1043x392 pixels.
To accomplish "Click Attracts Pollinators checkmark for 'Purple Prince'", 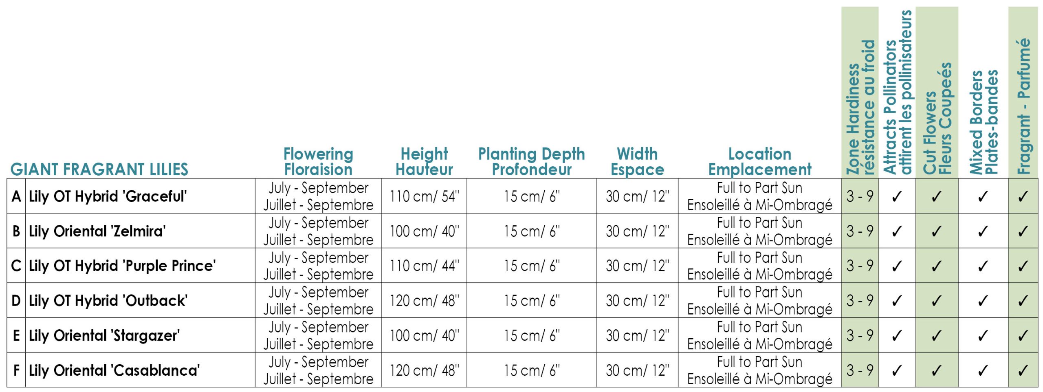I will [x=896, y=266].
